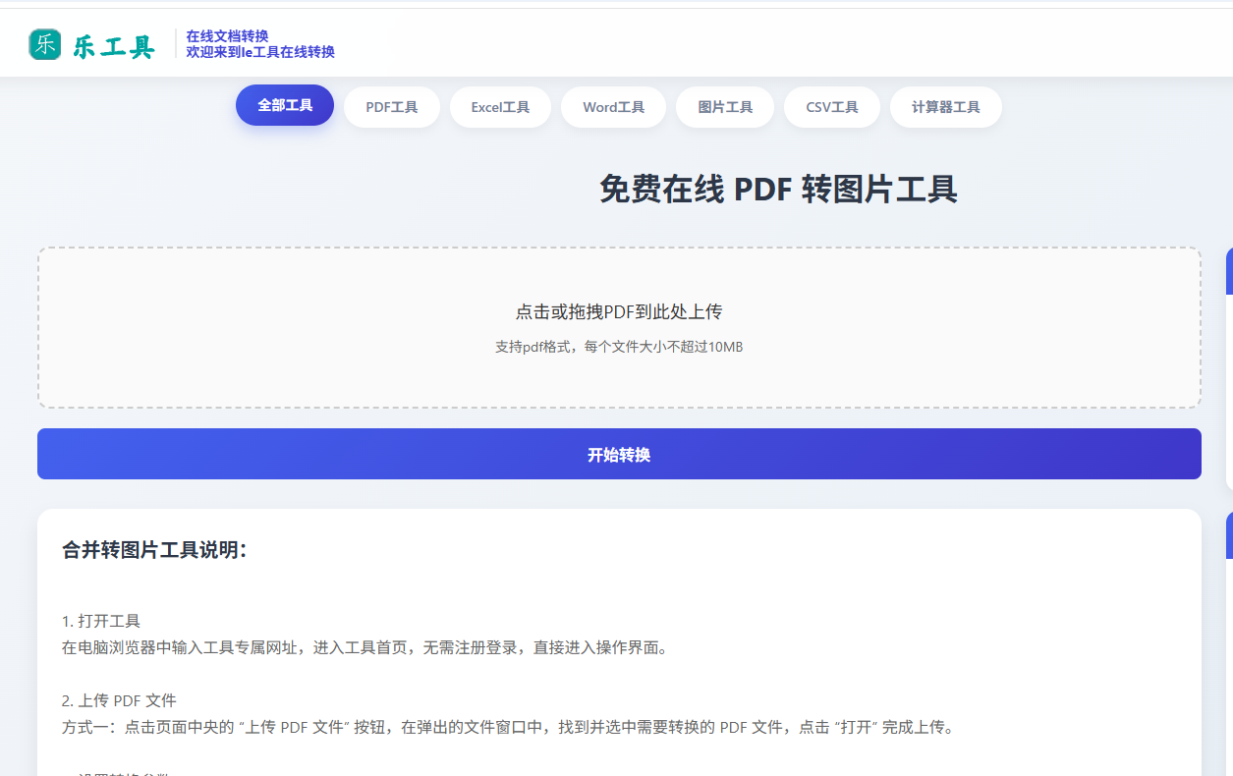Switch to the PDF工具 tab

[x=391, y=106]
